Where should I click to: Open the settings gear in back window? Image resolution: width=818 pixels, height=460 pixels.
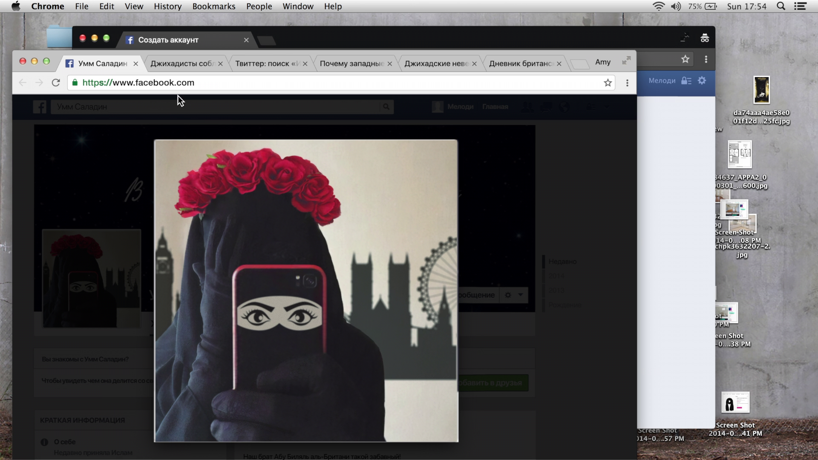pyautogui.click(x=702, y=80)
